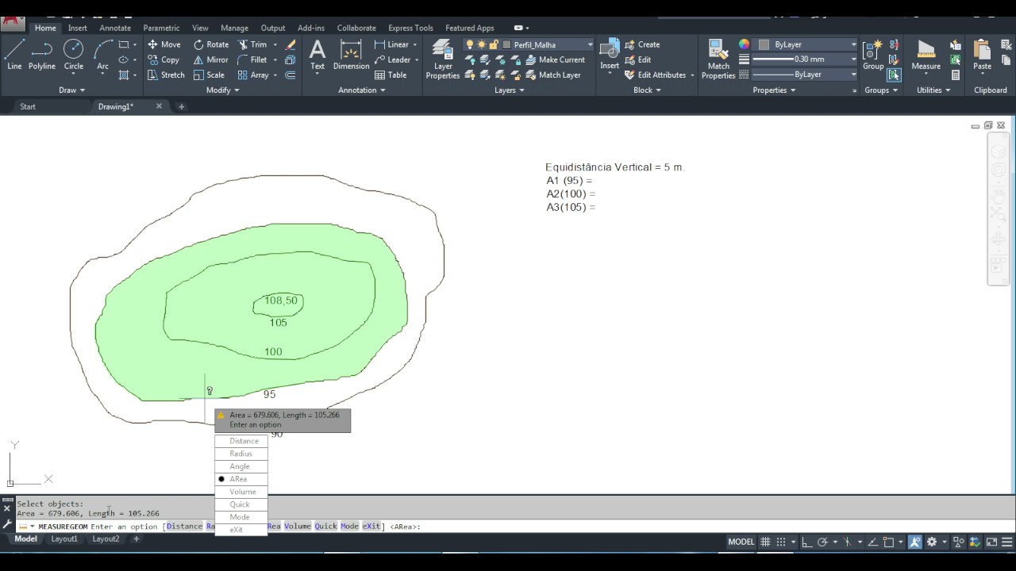Toggle snap mode in status bar
This screenshot has width=1016, height=571.
click(782, 542)
